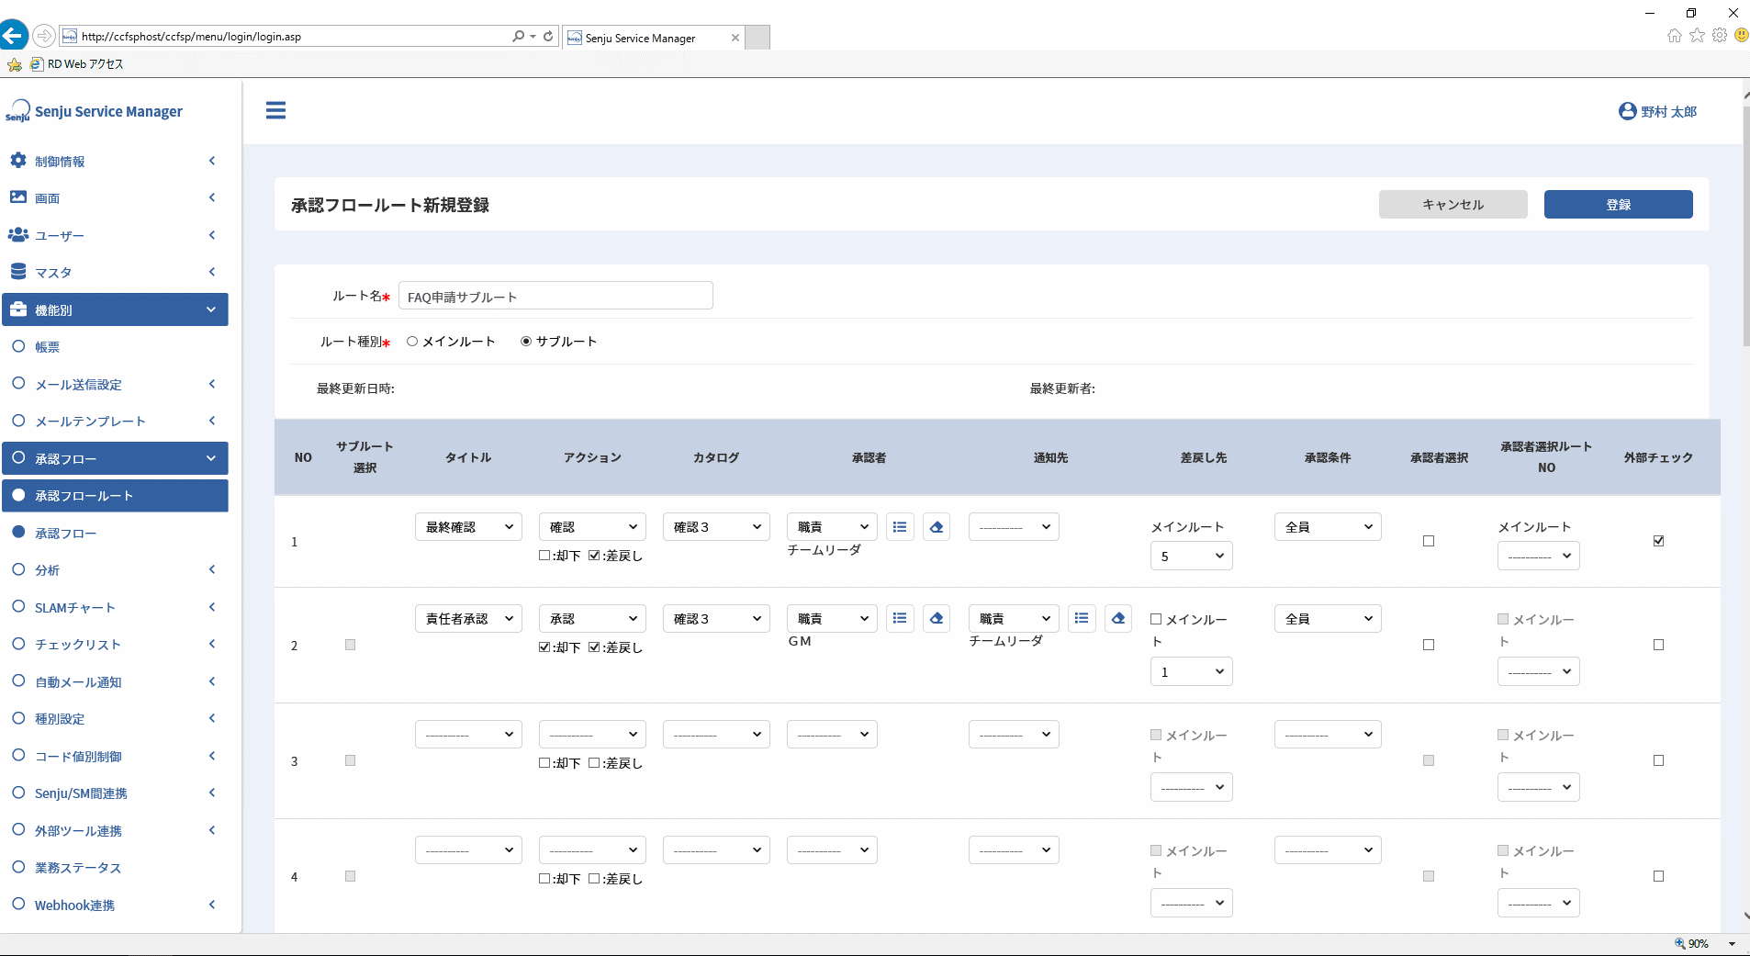Open the 責任者承認 title dropdown
Screen dimensions: 1750x956
tap(468, 619)
